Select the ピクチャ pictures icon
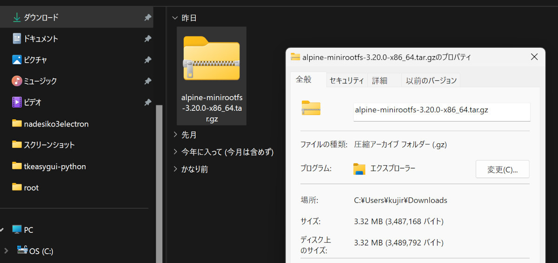The image size is (558, 263). [17, 60]
